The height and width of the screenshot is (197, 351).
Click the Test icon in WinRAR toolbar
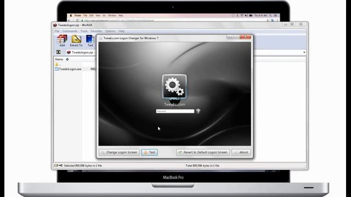tap(90, 41)
